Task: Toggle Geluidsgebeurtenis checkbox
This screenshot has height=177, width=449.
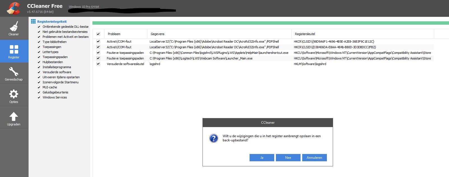Action: [39, 93]
